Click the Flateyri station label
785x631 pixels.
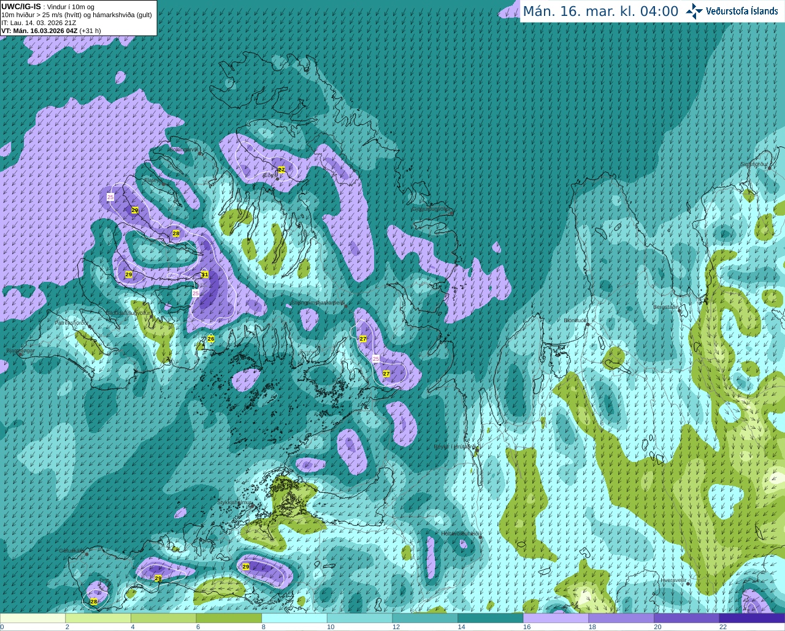pos(153,180)
